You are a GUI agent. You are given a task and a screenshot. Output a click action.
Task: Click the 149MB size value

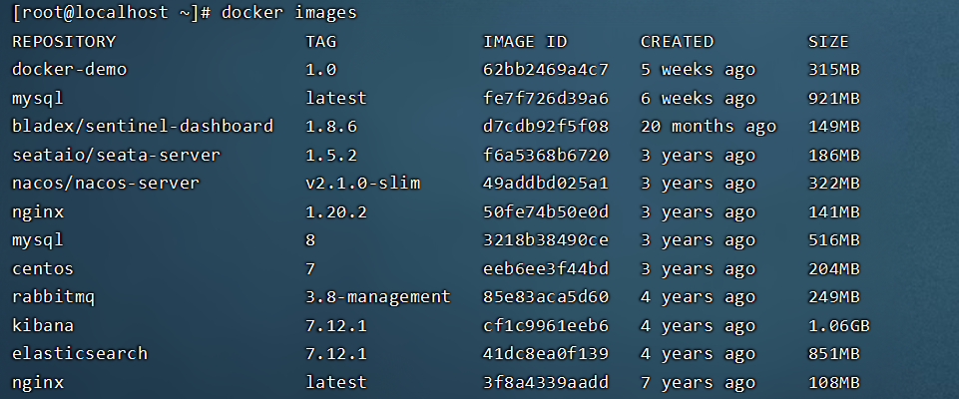click(x=834, y=127)
